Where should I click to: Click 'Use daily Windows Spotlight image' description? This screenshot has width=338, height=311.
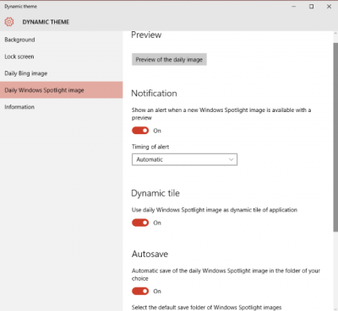[x=215, y=210]
